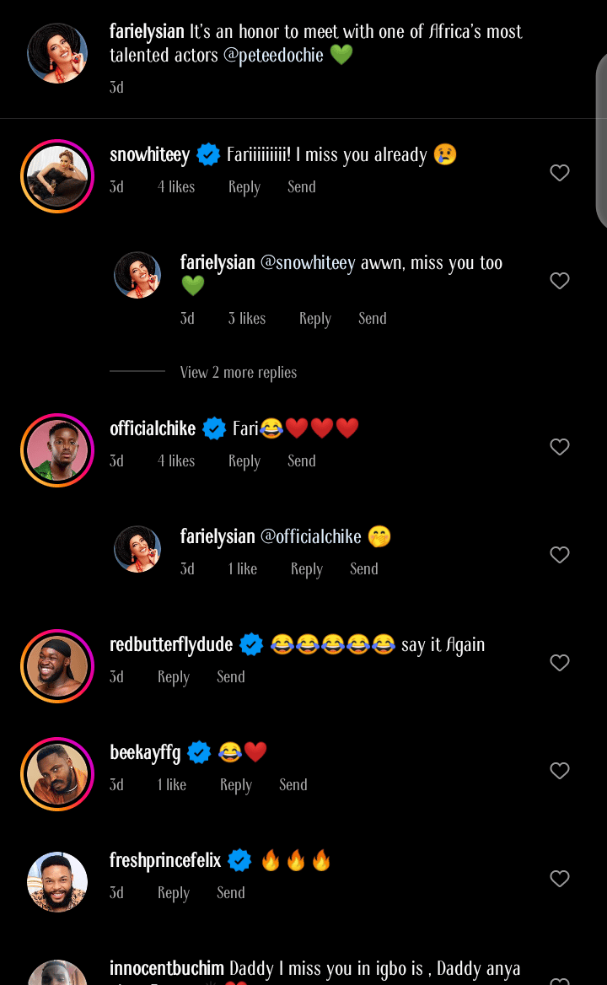Tap "4 likes" under snowhiteey's comment

click(x=175, y=187)
